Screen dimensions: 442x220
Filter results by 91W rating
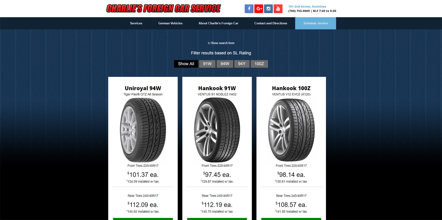(x=207, y=64)
